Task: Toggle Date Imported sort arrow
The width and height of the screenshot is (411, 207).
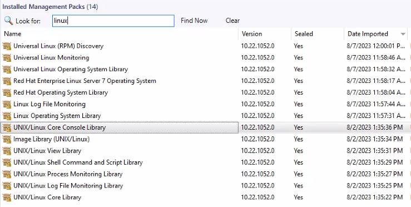Action: click(x=403, y=34)
